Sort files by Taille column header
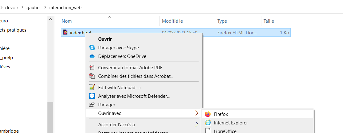This screenshot has height=133, width=343. pyautogui.click(x=268, y=21)
